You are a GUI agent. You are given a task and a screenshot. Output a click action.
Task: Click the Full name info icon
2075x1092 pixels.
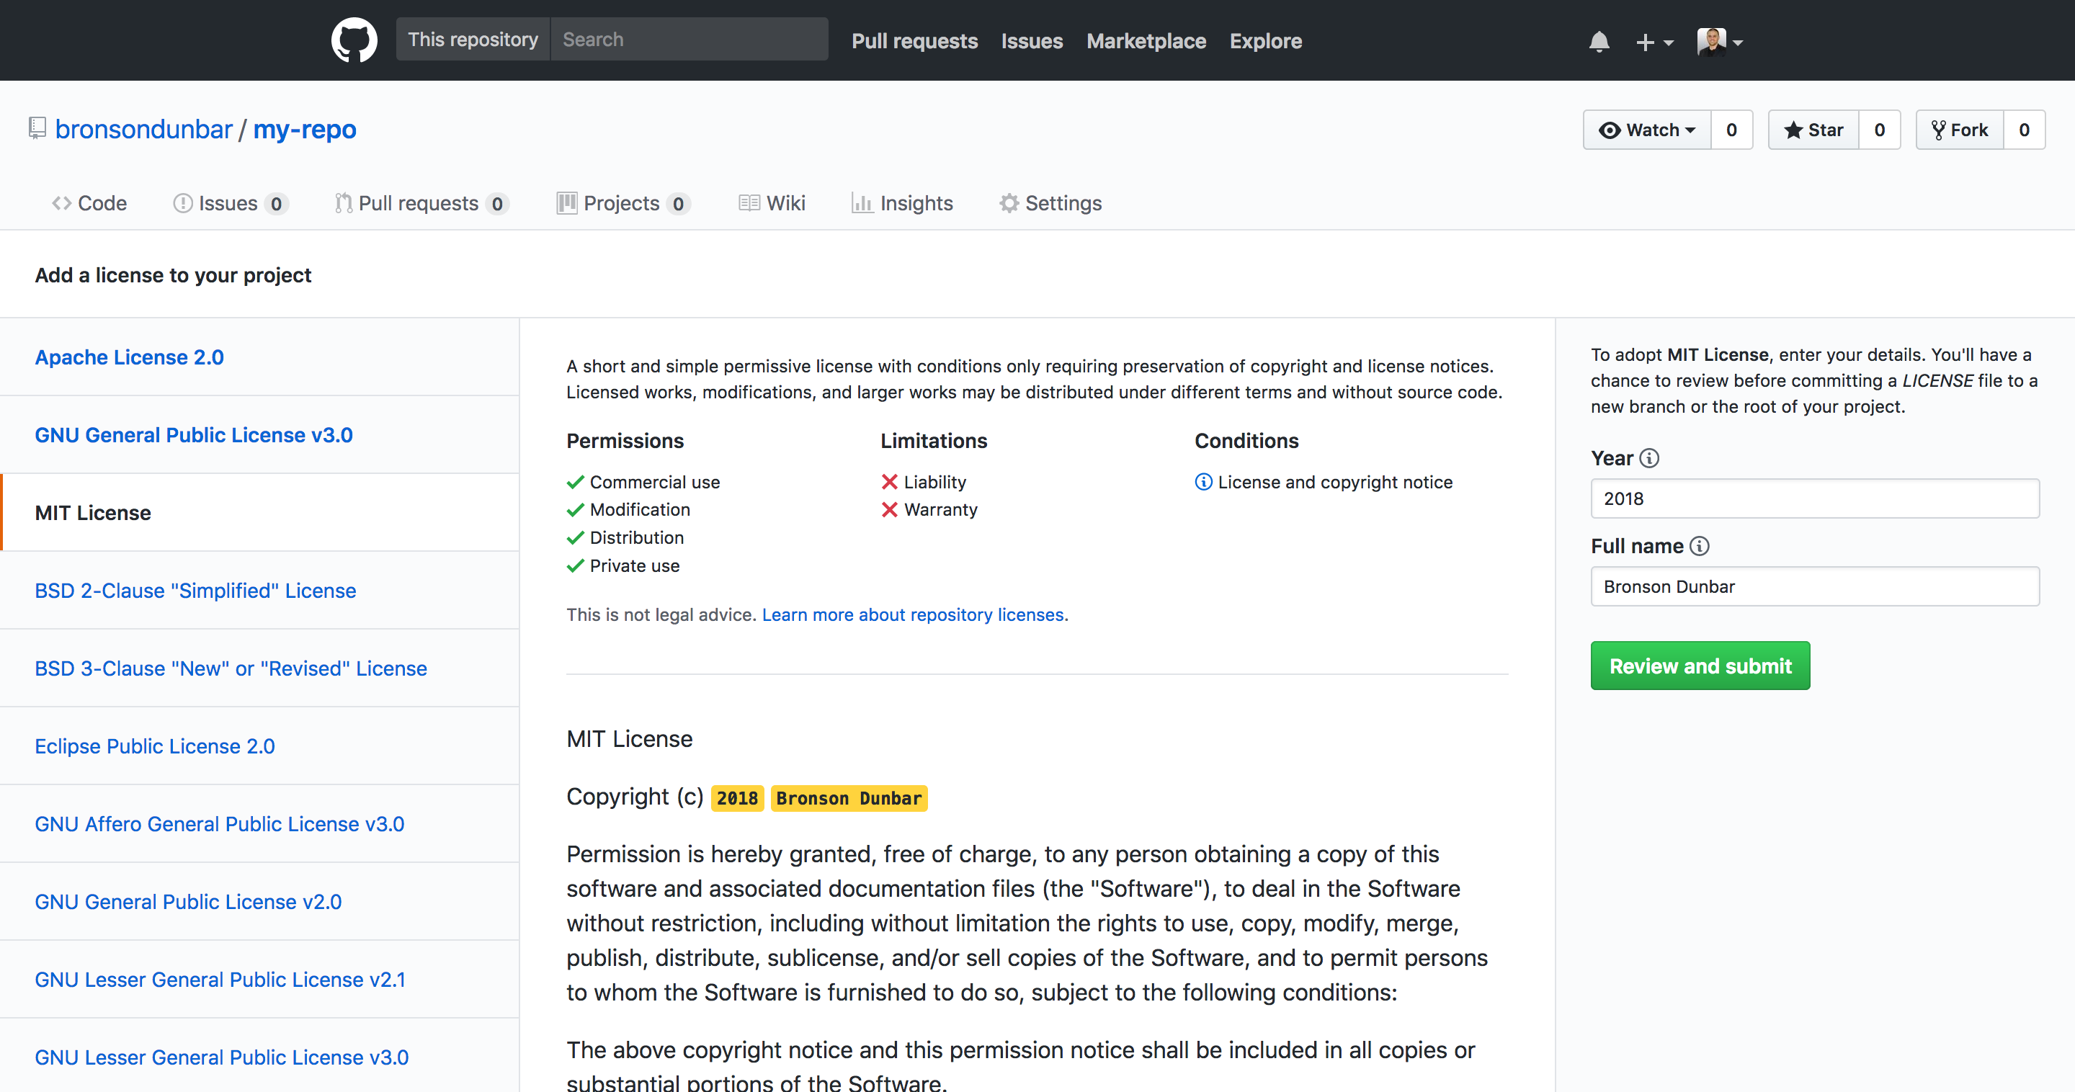[x=1699, y=546]
